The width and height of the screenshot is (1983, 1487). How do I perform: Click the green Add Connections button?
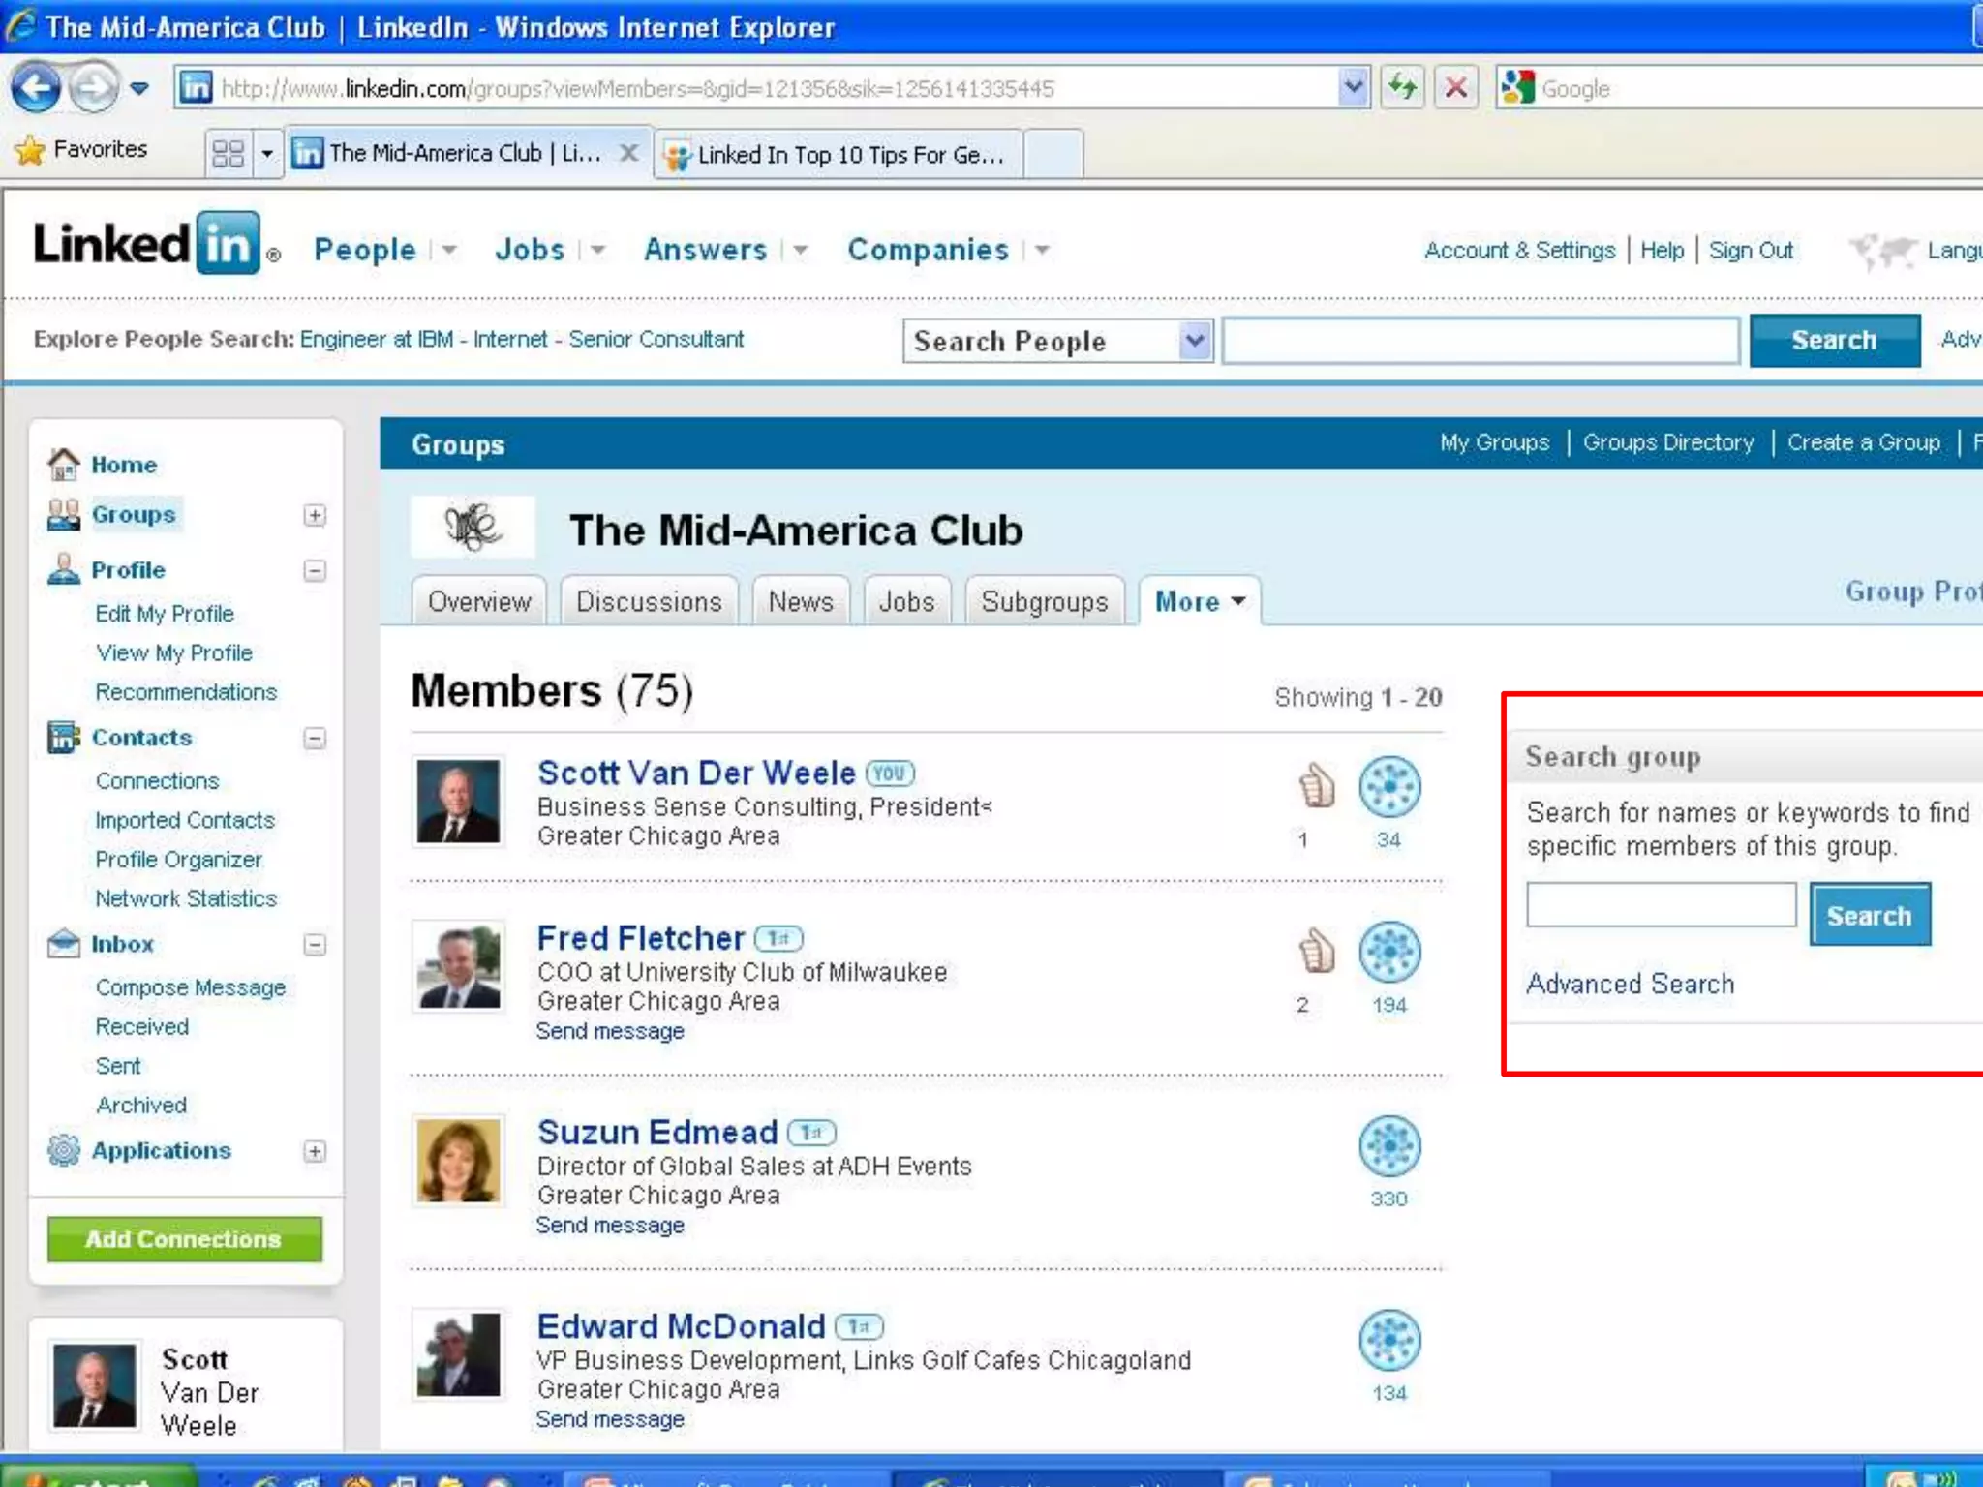184,1239
